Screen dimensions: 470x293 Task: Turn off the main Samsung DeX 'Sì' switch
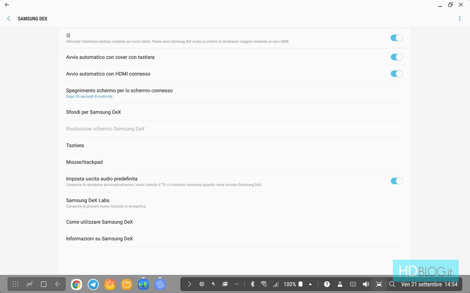396,38
